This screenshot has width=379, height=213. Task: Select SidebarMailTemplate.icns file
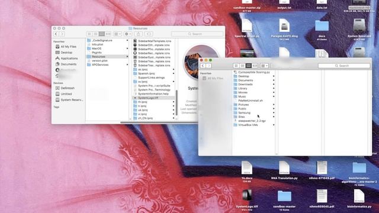point(155,41)
